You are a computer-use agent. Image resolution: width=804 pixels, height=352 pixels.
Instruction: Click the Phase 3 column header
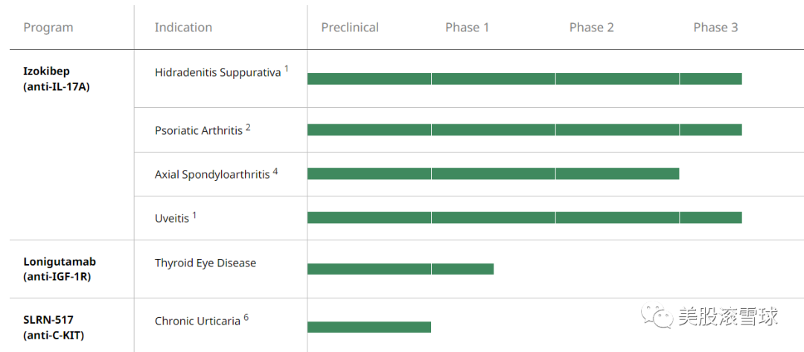coord(715,28)
